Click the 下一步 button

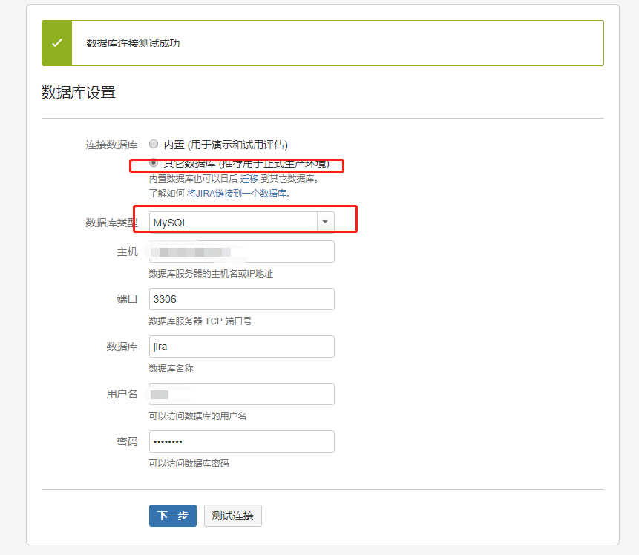pyautogui.click(x=172, y=516)
